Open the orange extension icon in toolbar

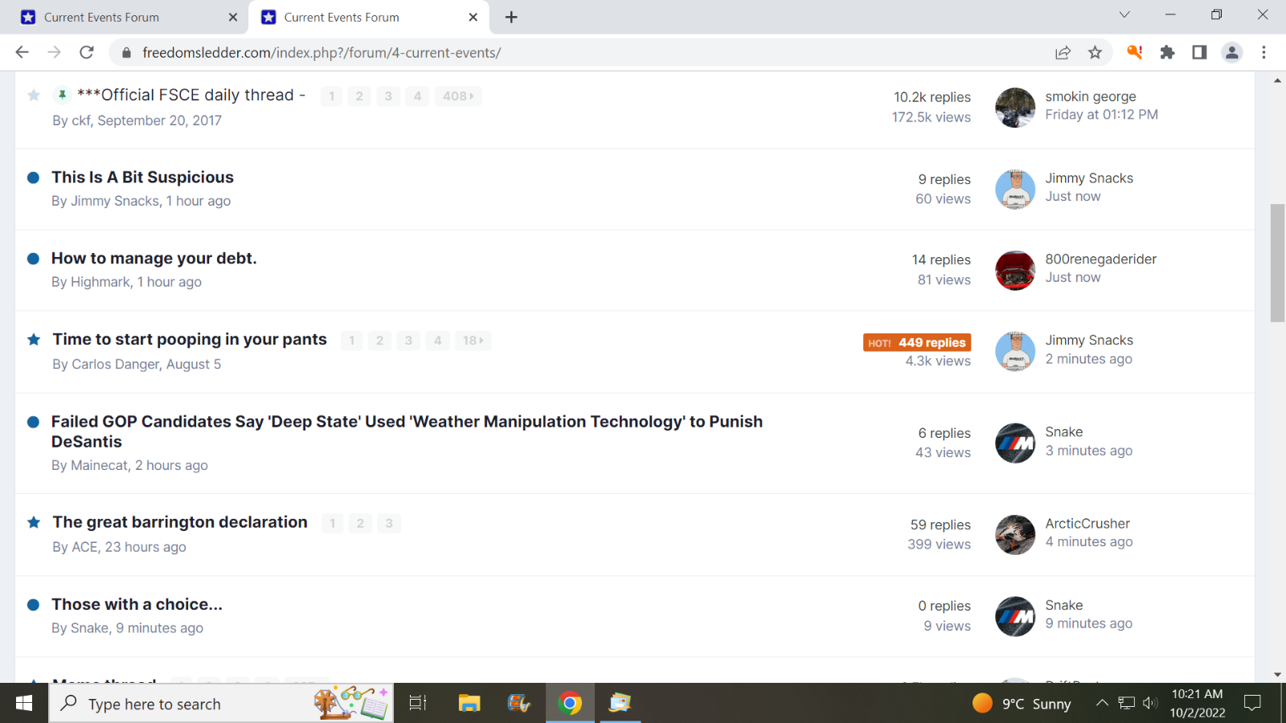tap(1135, 52)
